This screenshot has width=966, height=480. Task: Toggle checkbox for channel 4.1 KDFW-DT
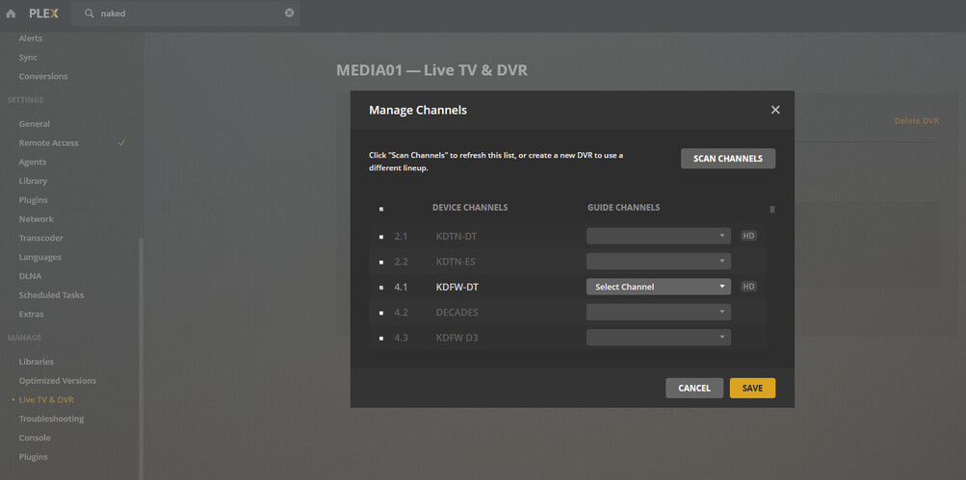(380, 287)
